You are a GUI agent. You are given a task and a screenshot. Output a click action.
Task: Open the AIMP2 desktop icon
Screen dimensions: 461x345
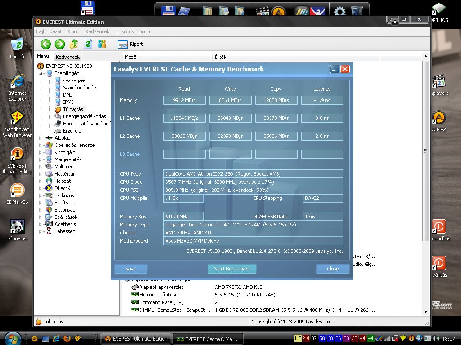[x=439, y=121]
